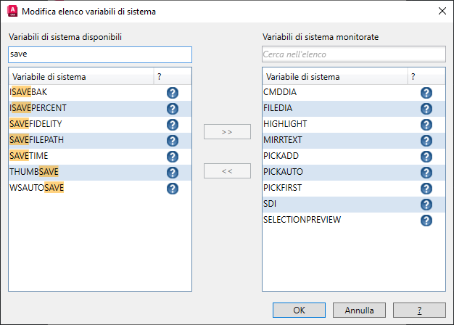Viewport: 454px width, 325px height.
Task: Confirm the dialog with OK
Action: click(x=299, y=310)
